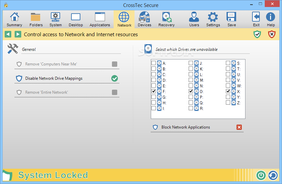The width and height of the screenshot is (282, 184).
Task: Select the E: drive label
Action: pos(164,86)
